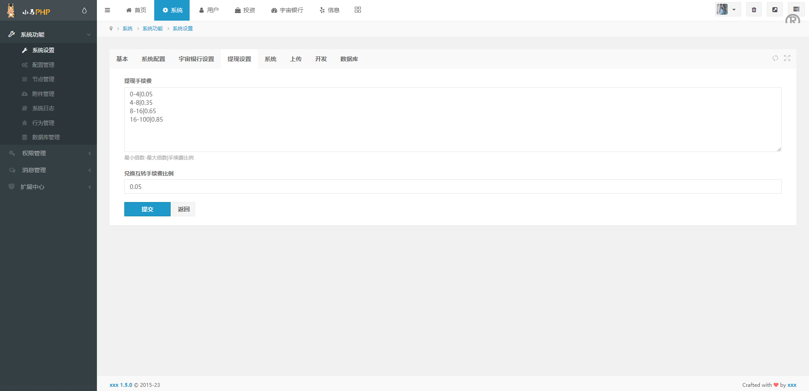
Task: Click the 返回 back button
Action: coord(184,209)
